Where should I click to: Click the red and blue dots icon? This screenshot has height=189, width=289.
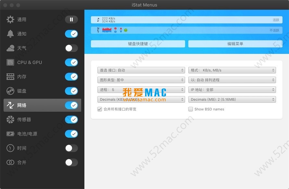click(115, 30)
